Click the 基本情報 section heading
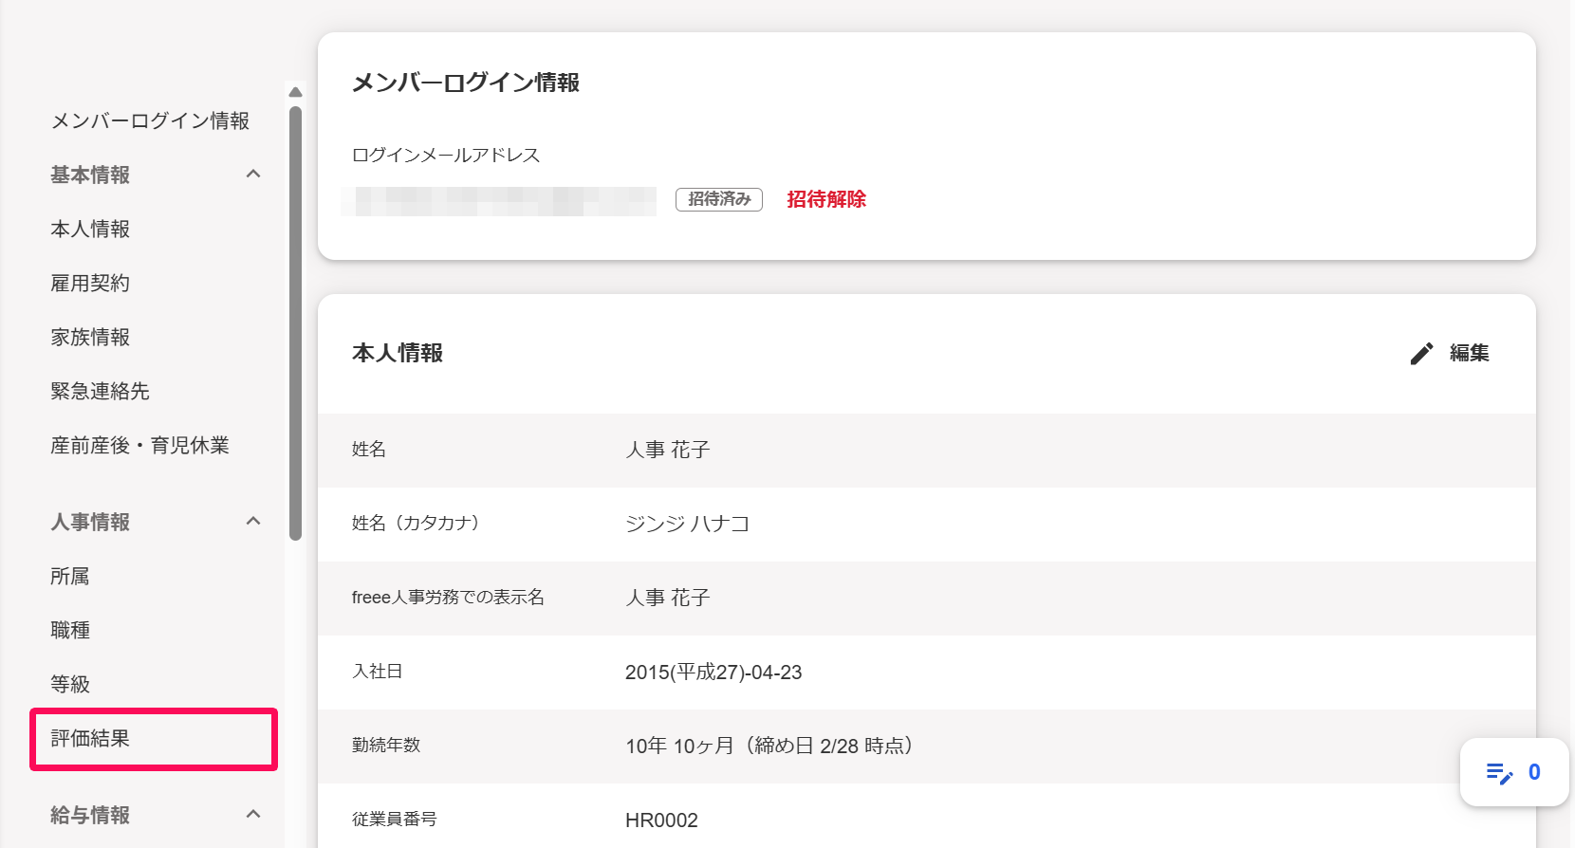The image size is (1575, 848). coord(90,175)
